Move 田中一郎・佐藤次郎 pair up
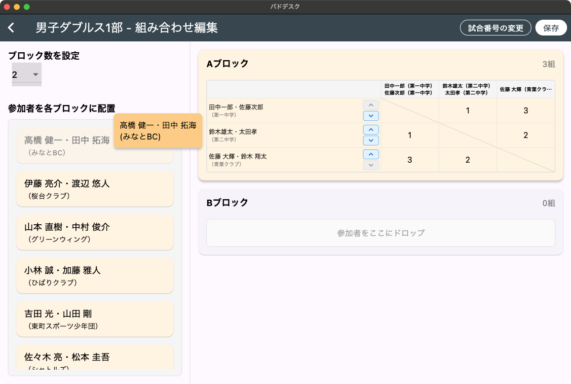 pos(371,105)
